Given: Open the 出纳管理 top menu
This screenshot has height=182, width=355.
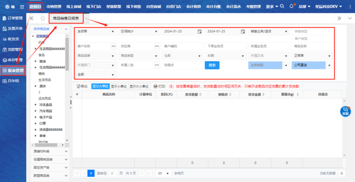Looking at the screenshot, I should click(x=54, y=7).
